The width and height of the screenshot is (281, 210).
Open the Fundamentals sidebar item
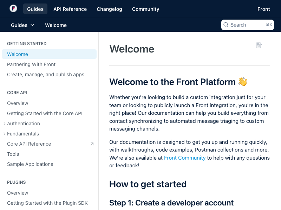(x=23, y=134)
